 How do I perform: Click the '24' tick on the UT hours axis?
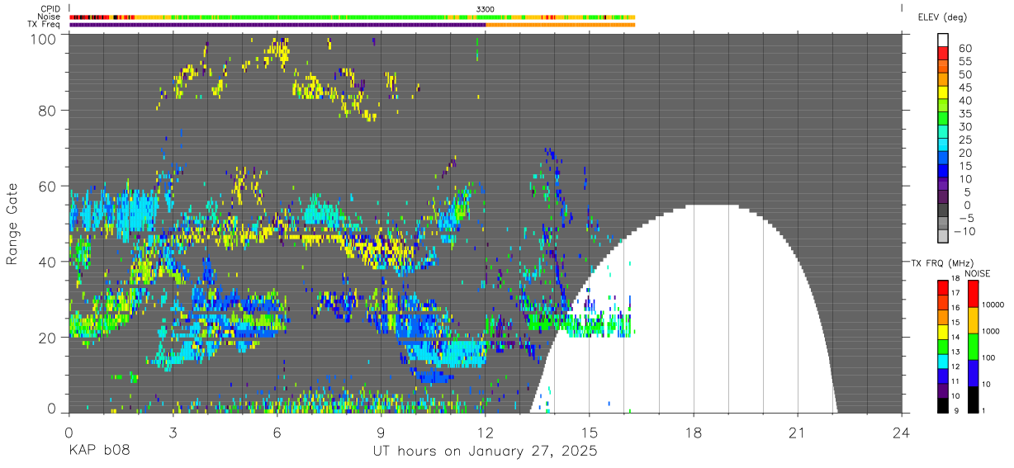[x=902, y=432]
